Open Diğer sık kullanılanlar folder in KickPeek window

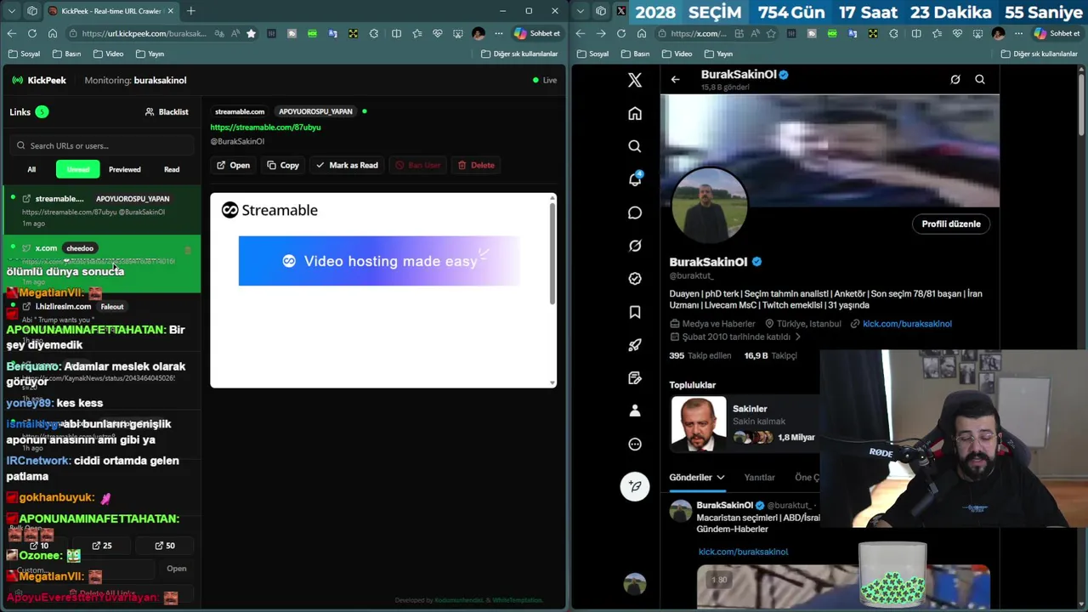518,54
